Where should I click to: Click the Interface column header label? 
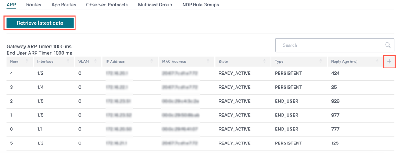(45, 62)
